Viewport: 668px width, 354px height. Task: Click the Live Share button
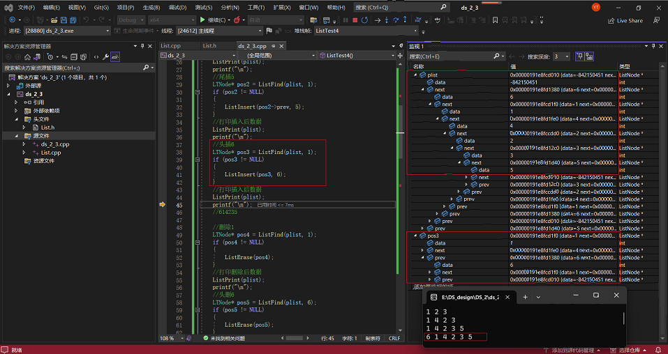click(x=625, y=20)
